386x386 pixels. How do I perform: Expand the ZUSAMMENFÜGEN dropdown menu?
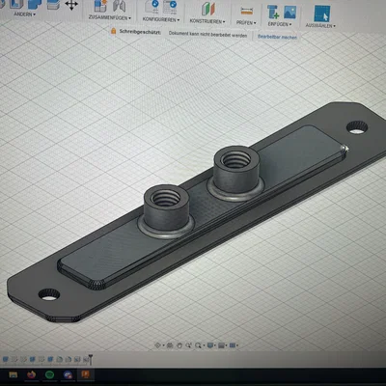(x=110, y=17)
